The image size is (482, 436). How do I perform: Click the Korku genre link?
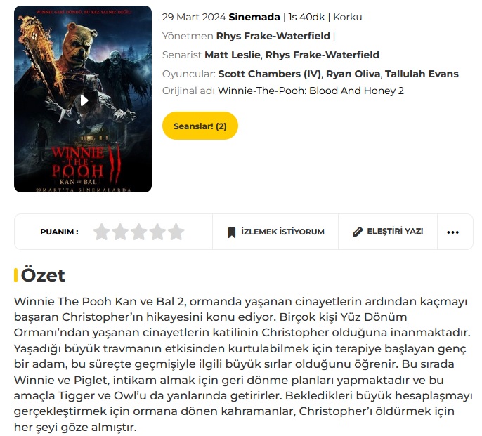coord(348,17)
